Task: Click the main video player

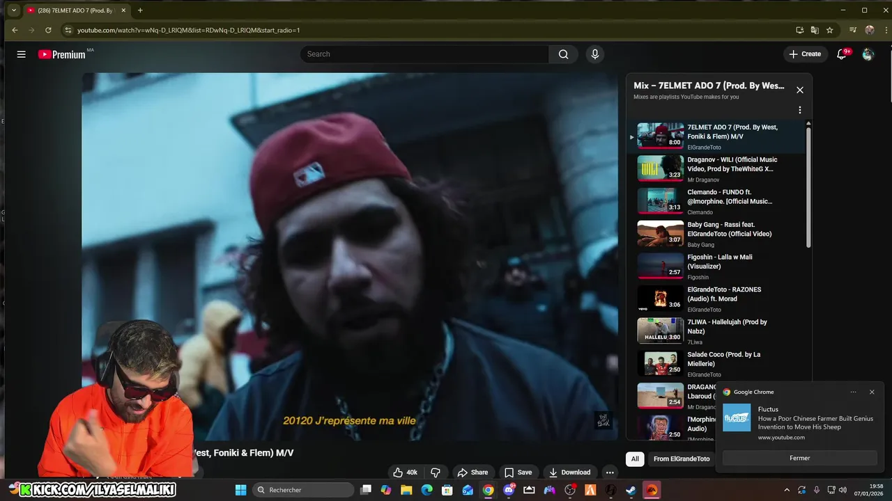Action: tap(350, 257)
